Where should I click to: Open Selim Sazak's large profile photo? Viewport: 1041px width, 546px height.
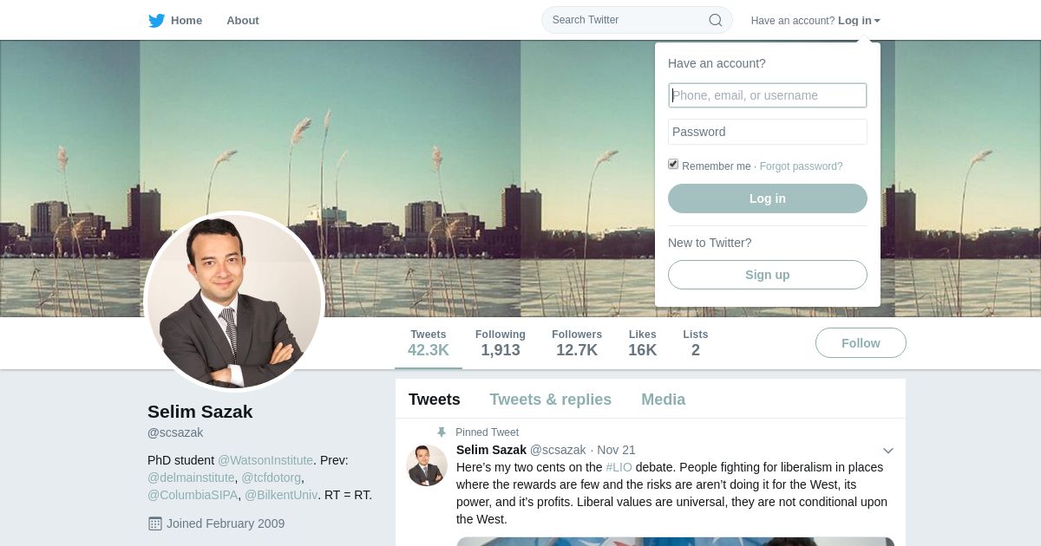pyautogui.click(x=234, y=302)
